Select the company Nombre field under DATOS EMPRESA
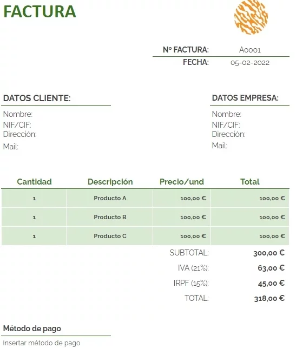 [227, 114]
